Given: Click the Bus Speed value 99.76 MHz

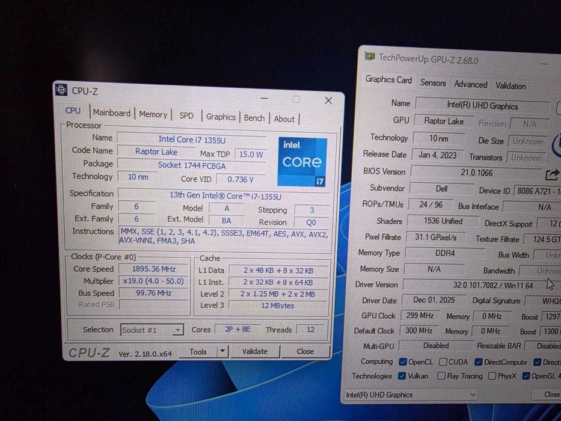Looking at the screenshot, I should tap(153, 293).
